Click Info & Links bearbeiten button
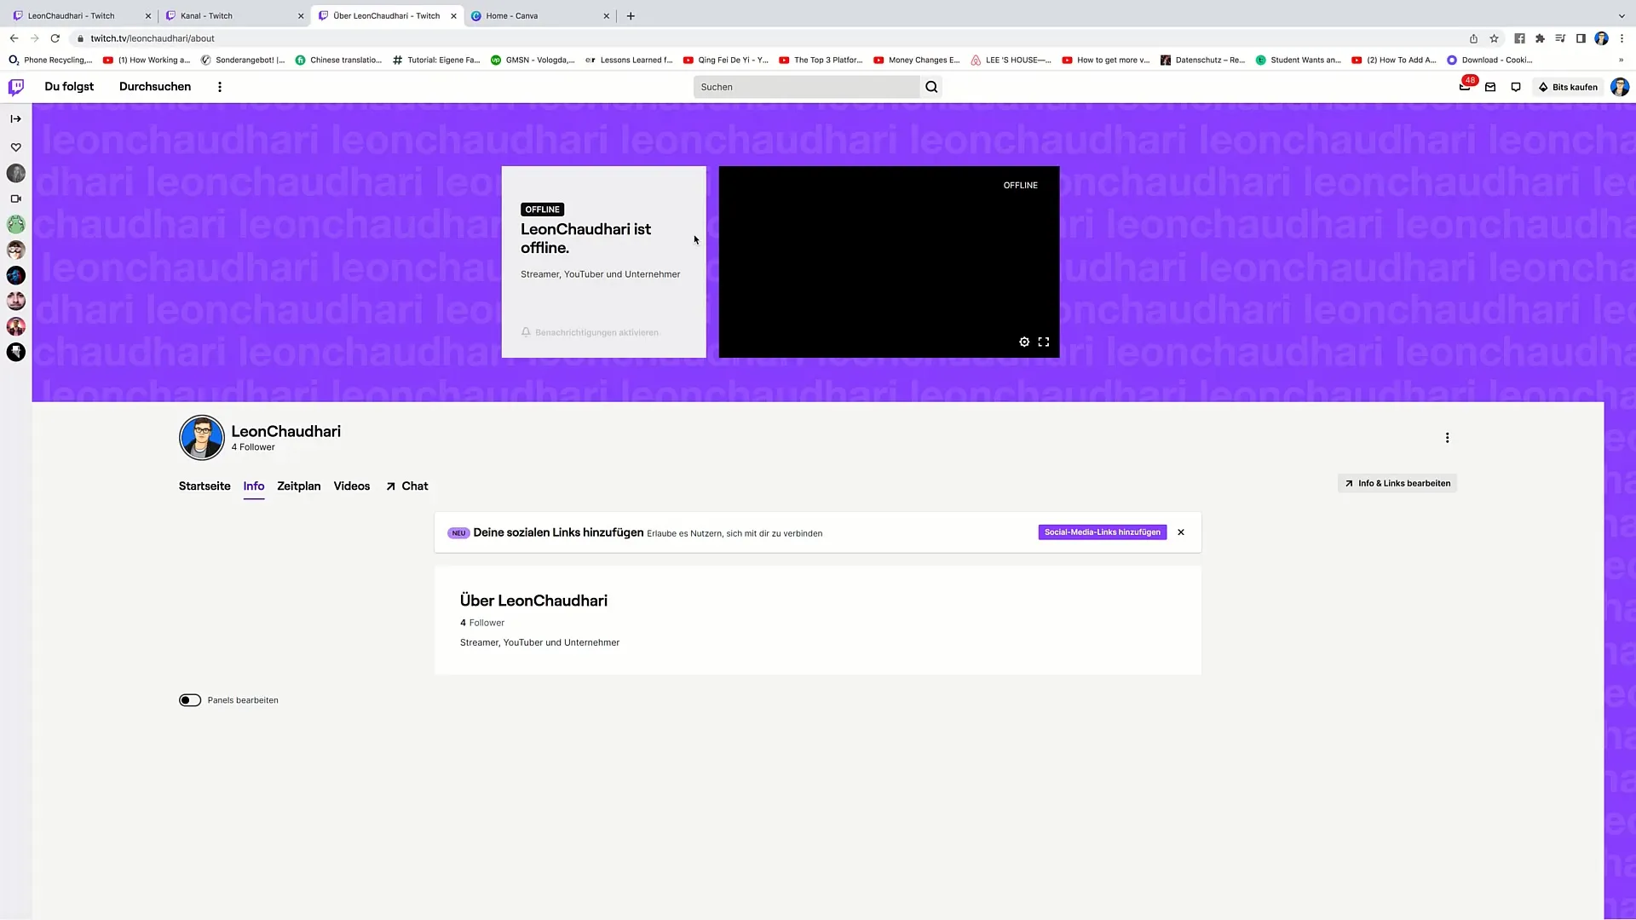The image size is (1636, 920). (1397, 483)
